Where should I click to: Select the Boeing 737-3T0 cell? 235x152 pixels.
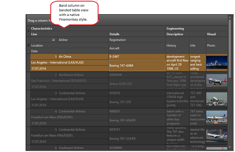(137, 102)
